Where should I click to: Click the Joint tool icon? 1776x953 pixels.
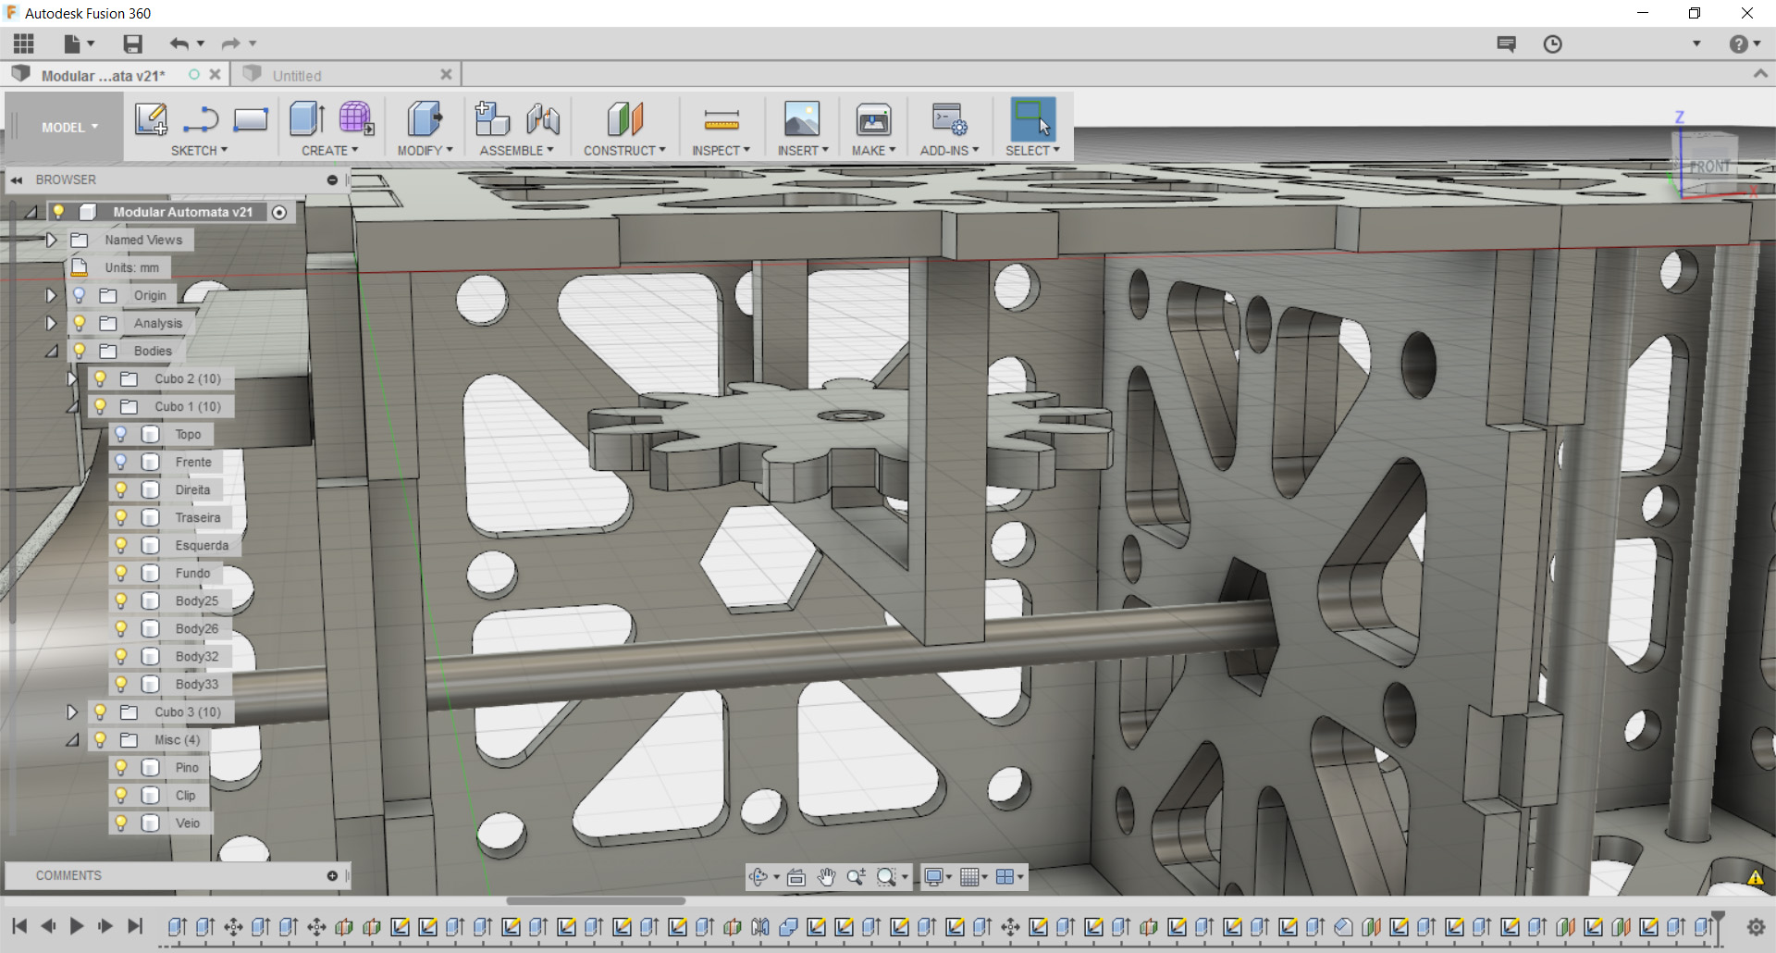coord(543,119)
